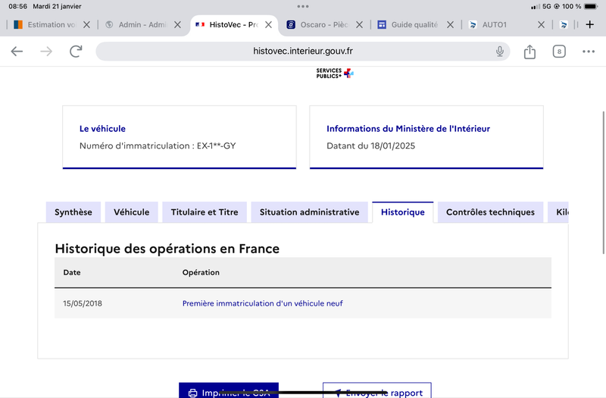
Task: Reload the HistoVec page
Action: tap(76, 51)
